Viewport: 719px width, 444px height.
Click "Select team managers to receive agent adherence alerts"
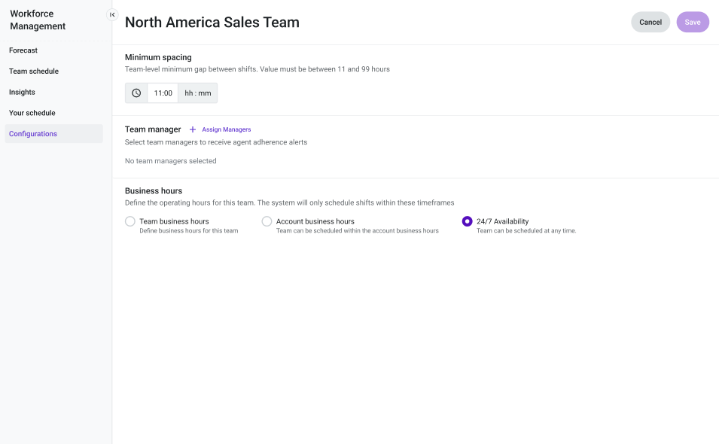[x=216, y=142]
